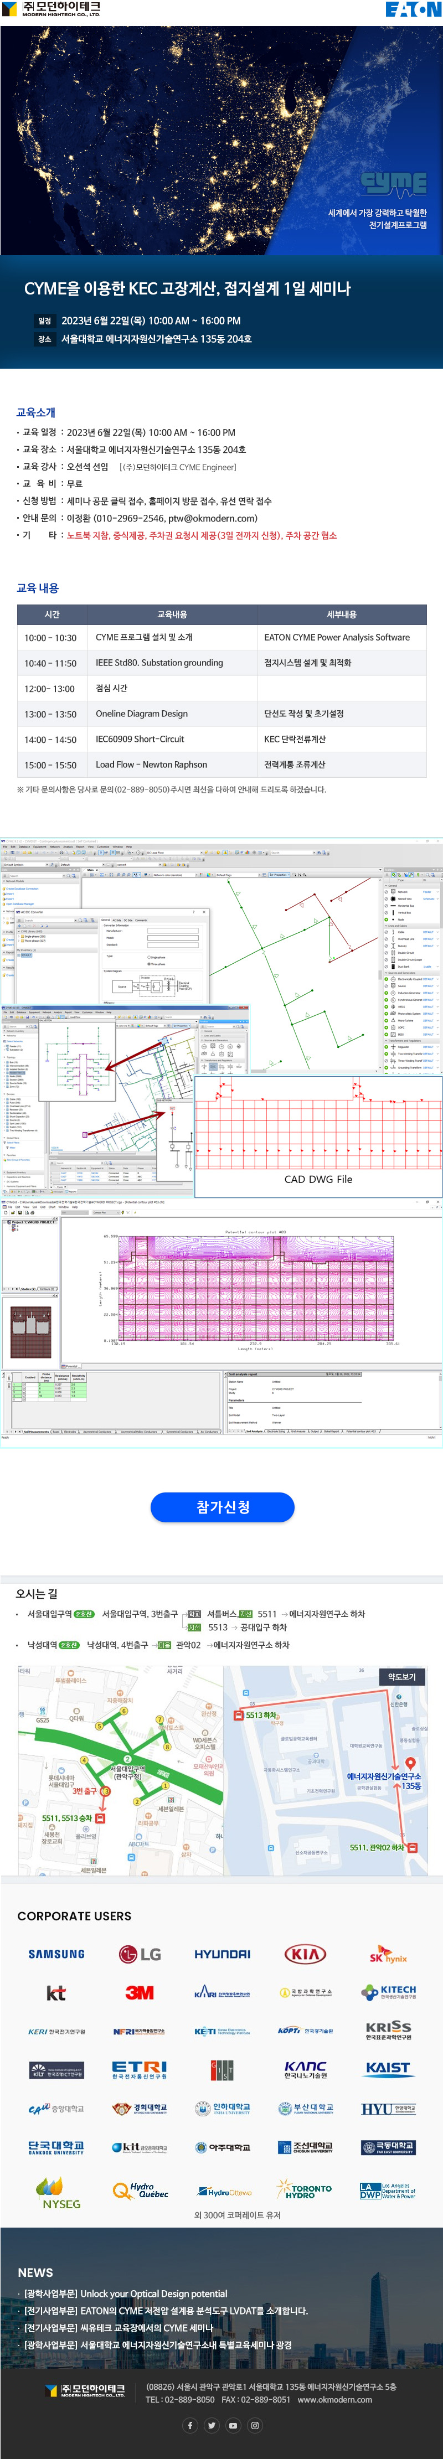Select the IEC60909 Short-Circuit cell
The image size is (443, 2459).
[172, 739]
